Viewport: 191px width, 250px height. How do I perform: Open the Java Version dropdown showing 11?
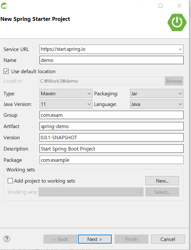66,104
